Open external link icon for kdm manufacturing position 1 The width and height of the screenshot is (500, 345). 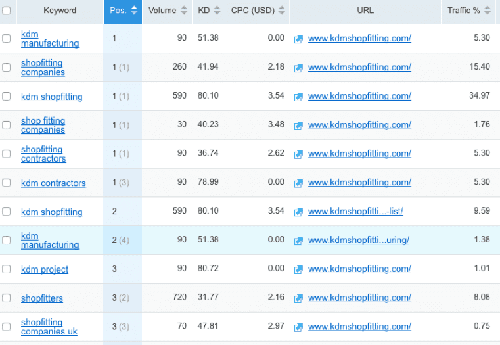coord(298,39)
